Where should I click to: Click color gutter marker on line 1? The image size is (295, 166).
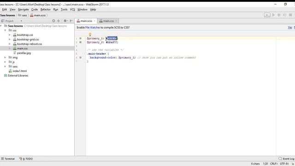pyautogui.click(x=80, y=38)
